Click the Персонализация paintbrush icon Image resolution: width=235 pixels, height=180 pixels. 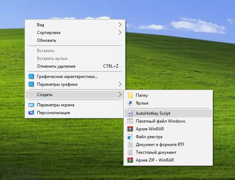31,113
